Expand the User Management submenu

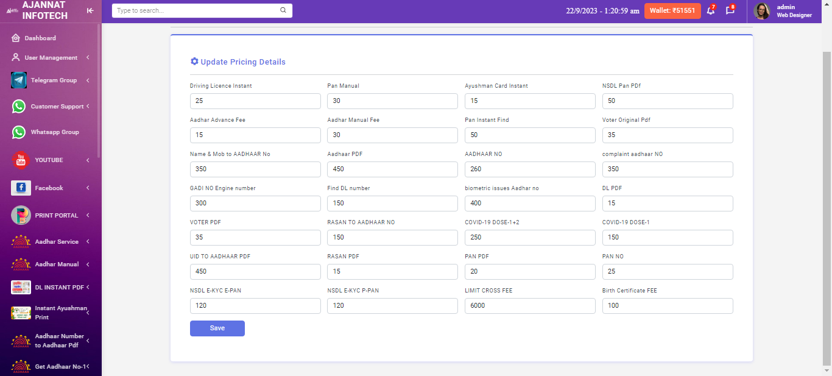(x=88, y=58)
